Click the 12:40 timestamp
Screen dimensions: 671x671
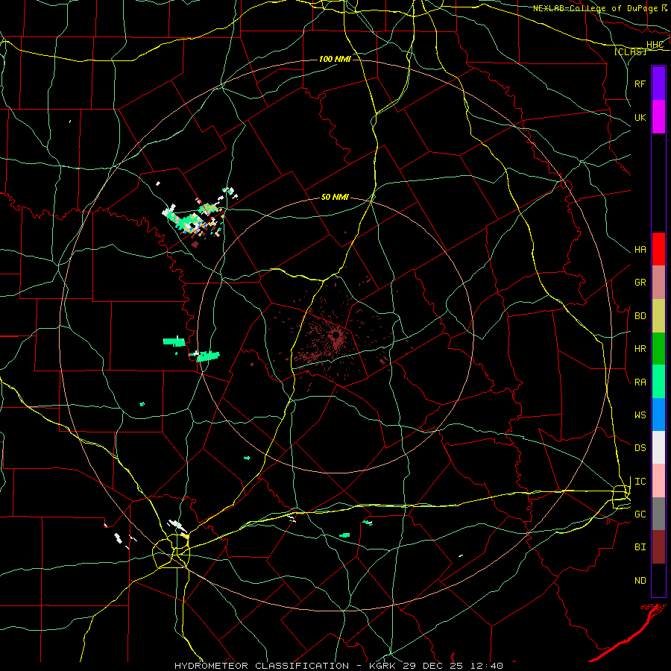point(485,666)
